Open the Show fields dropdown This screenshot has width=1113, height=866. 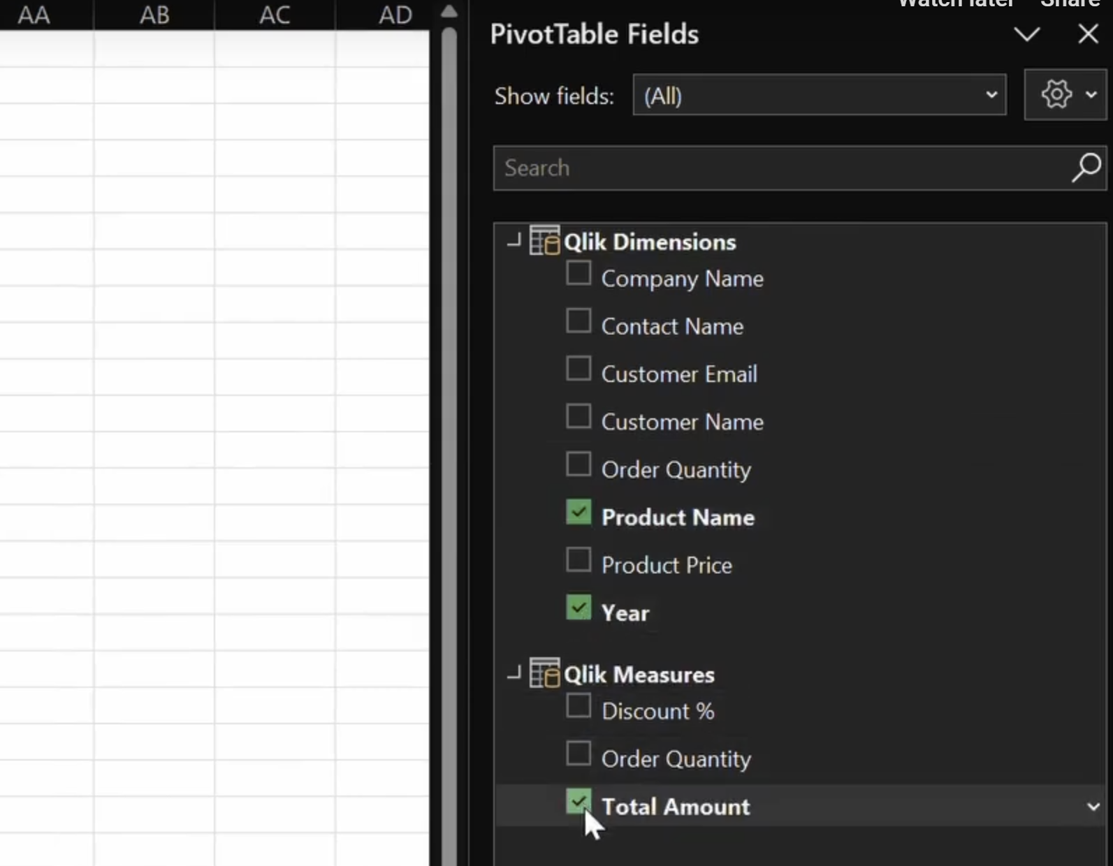(x=820, y=95)
